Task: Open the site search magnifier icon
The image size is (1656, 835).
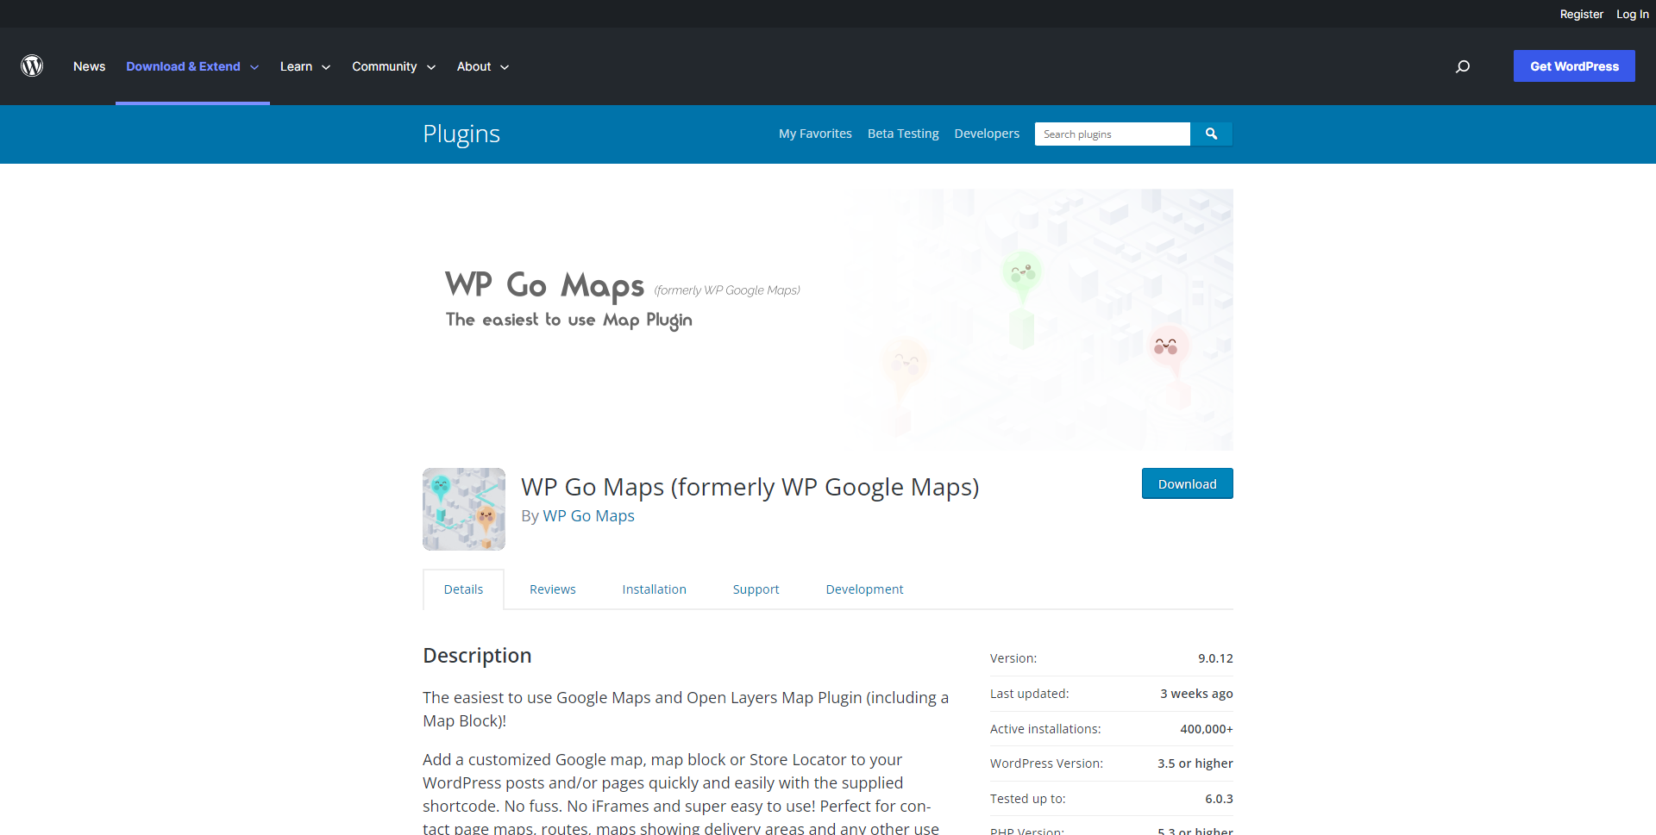Action: 1462,66
